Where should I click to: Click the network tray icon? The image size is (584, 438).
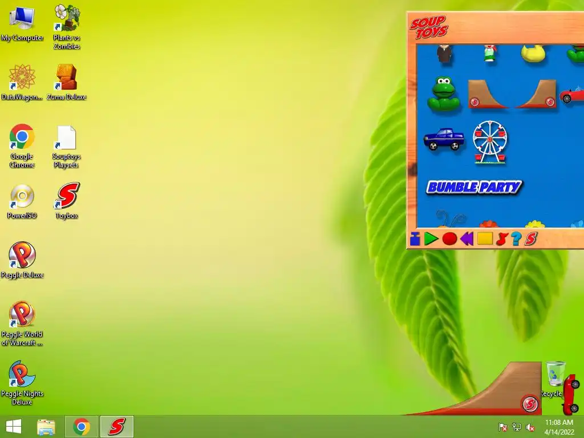[517, 427]
